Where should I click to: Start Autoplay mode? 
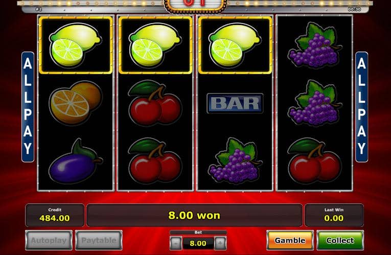point(49,240)
